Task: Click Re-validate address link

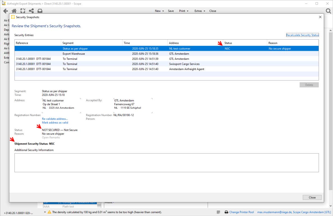Action: 55,119
